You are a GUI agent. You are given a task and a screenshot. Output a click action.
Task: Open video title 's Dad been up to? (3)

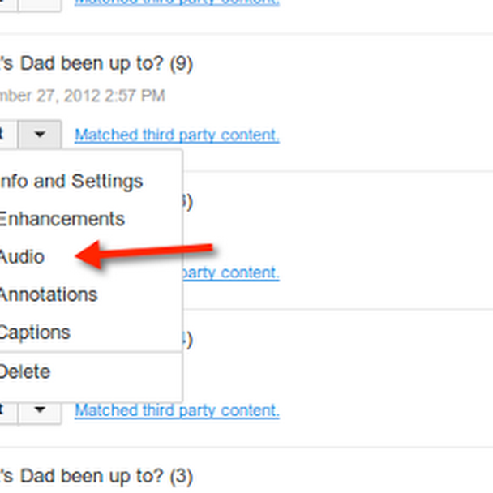96,476
